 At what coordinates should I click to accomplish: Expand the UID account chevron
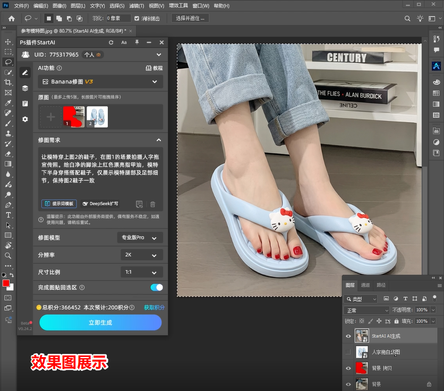click(159, 55)
